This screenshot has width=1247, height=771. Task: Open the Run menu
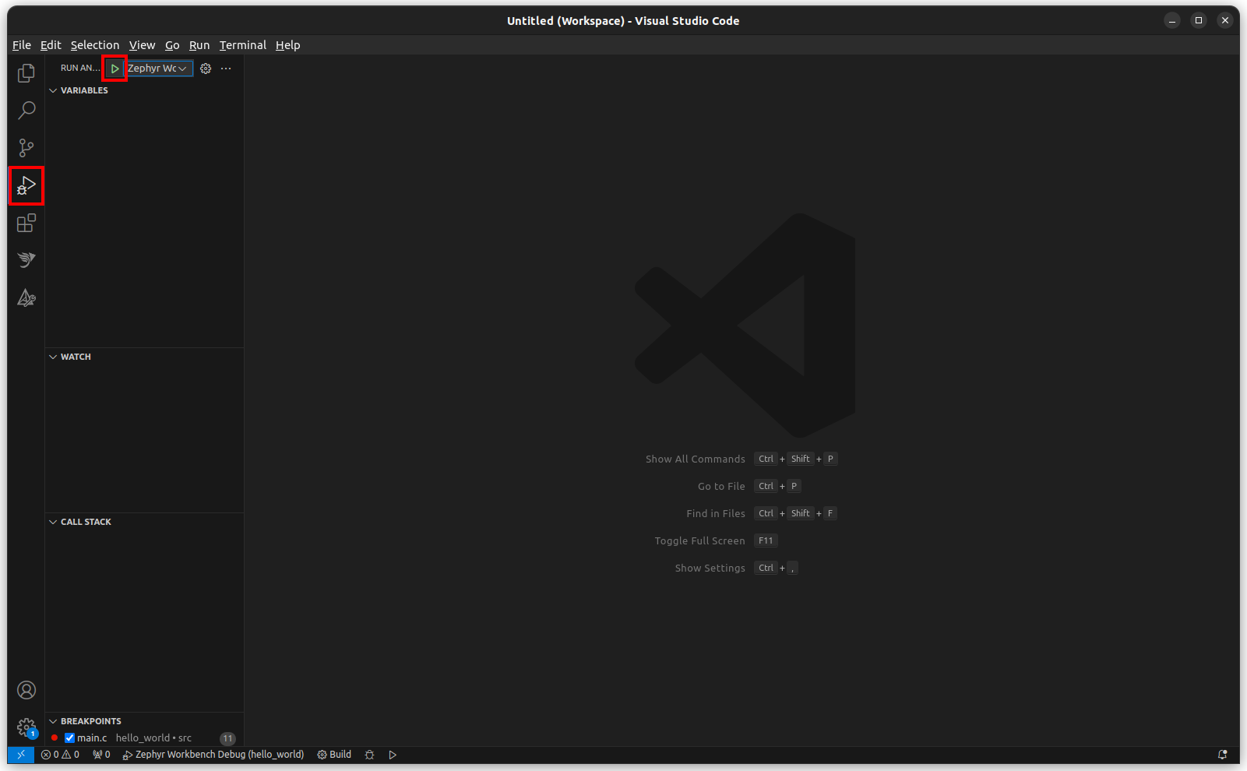(x=199, y=44)
